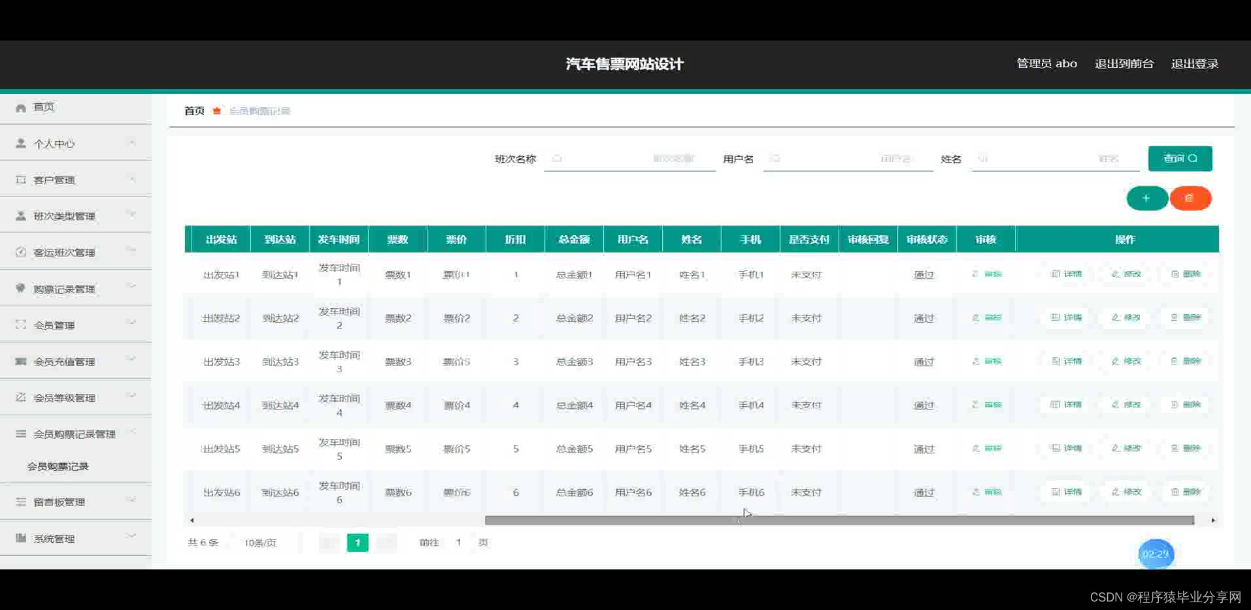Click search icon in 班次名称 field

tap(557, 159)
